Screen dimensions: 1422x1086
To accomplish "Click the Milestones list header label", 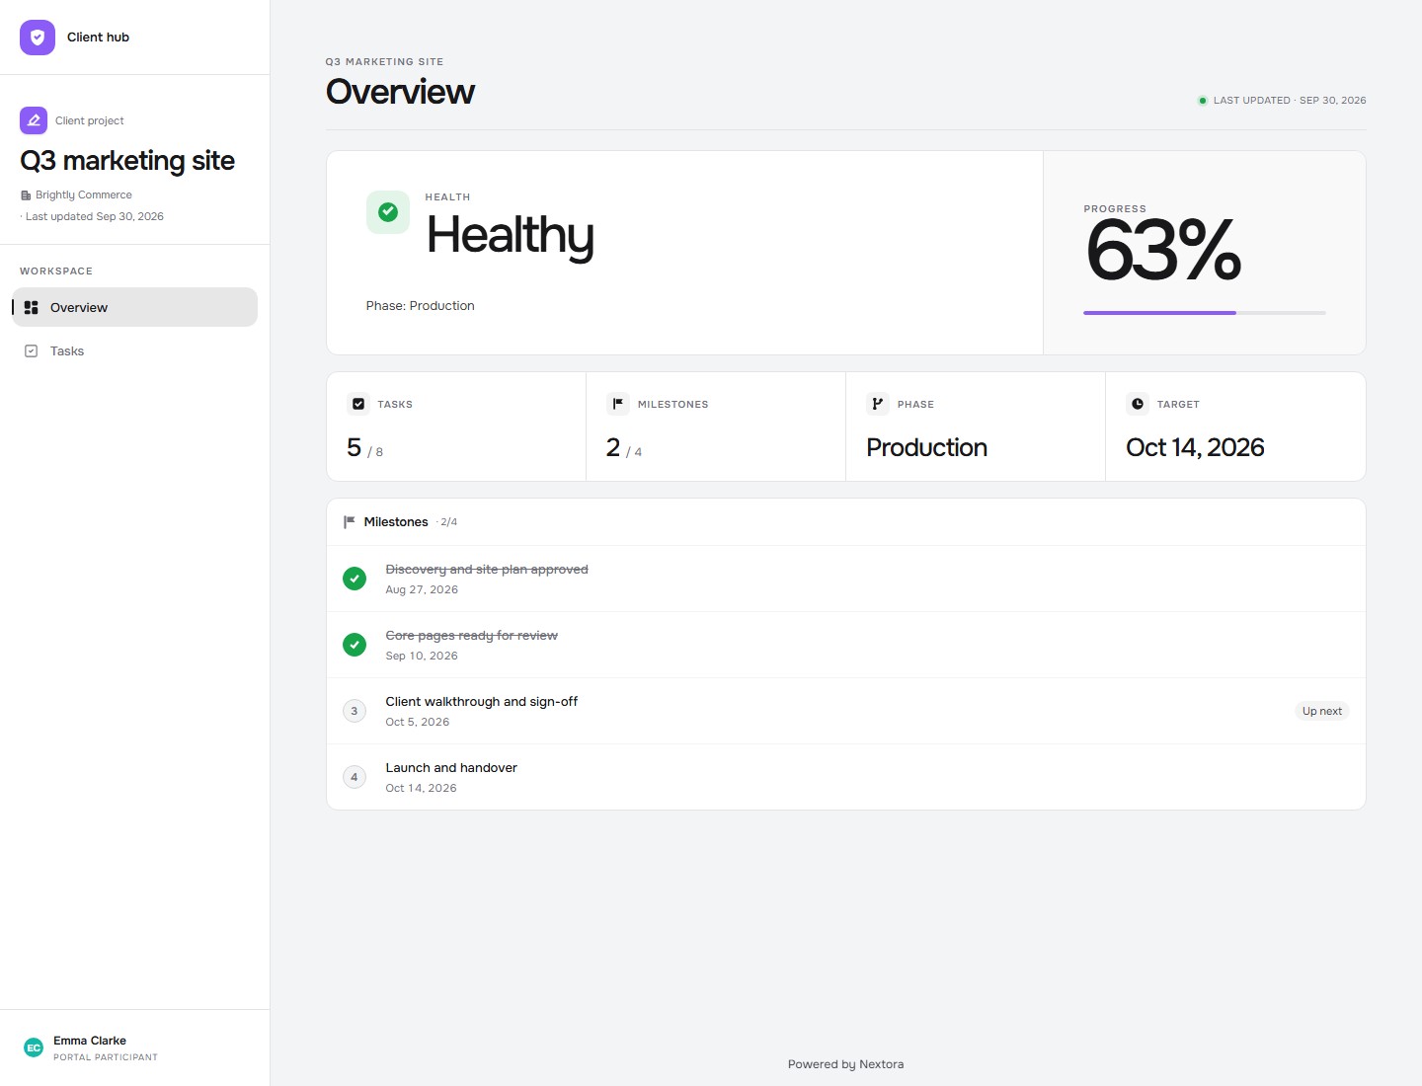I will [396, 522].
